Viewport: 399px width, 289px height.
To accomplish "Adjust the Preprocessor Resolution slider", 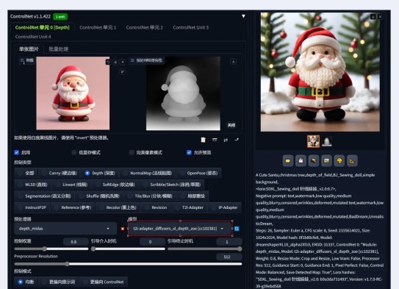I will (128, 264).
